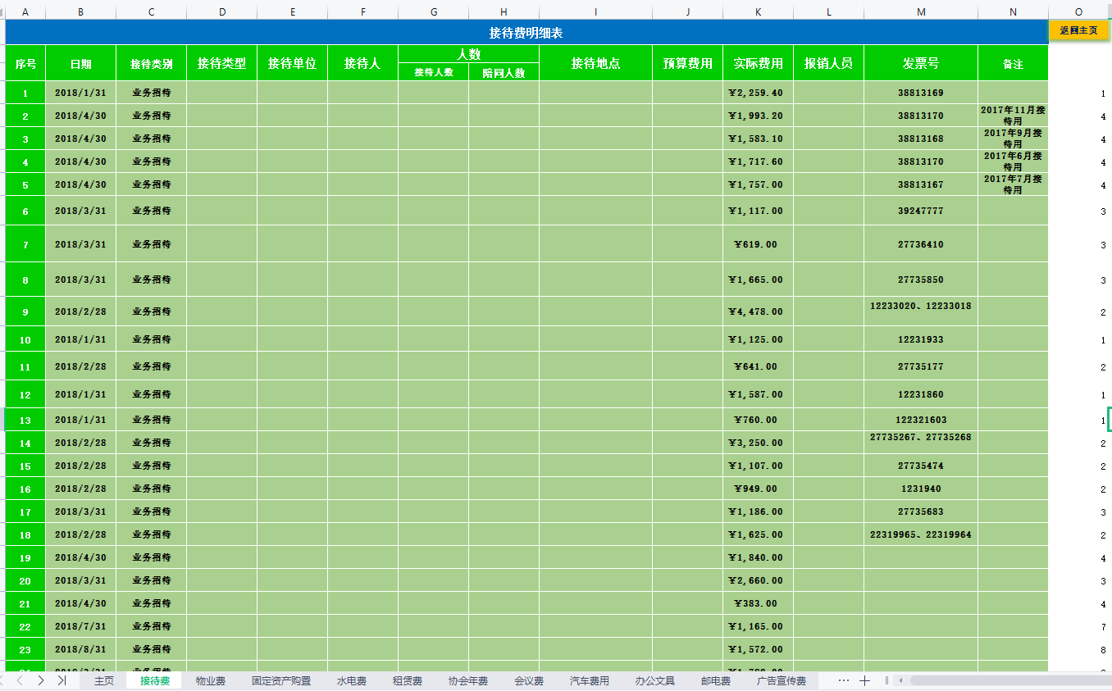Select column K header
Image resolution: width=1112 pixels, height=691 pixels.
click(x=758, y=11)
